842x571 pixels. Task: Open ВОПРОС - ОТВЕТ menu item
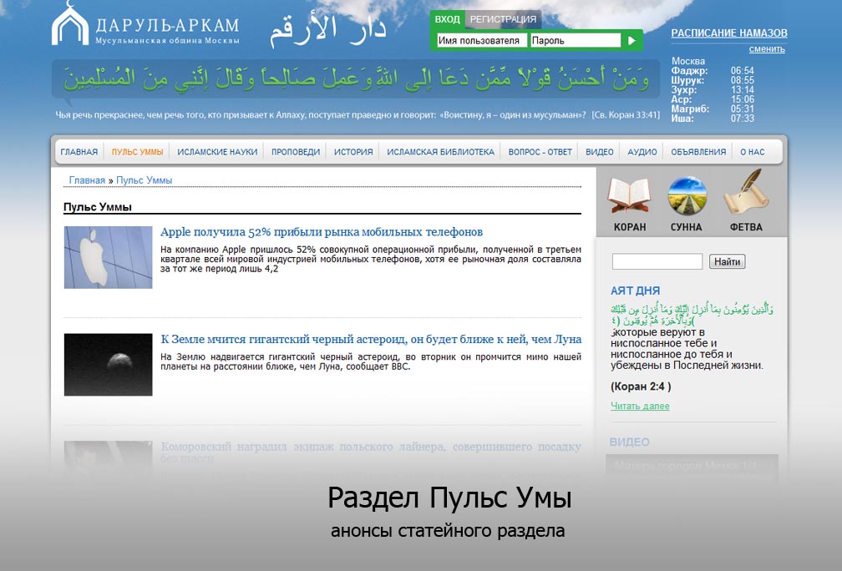point(540,153)
